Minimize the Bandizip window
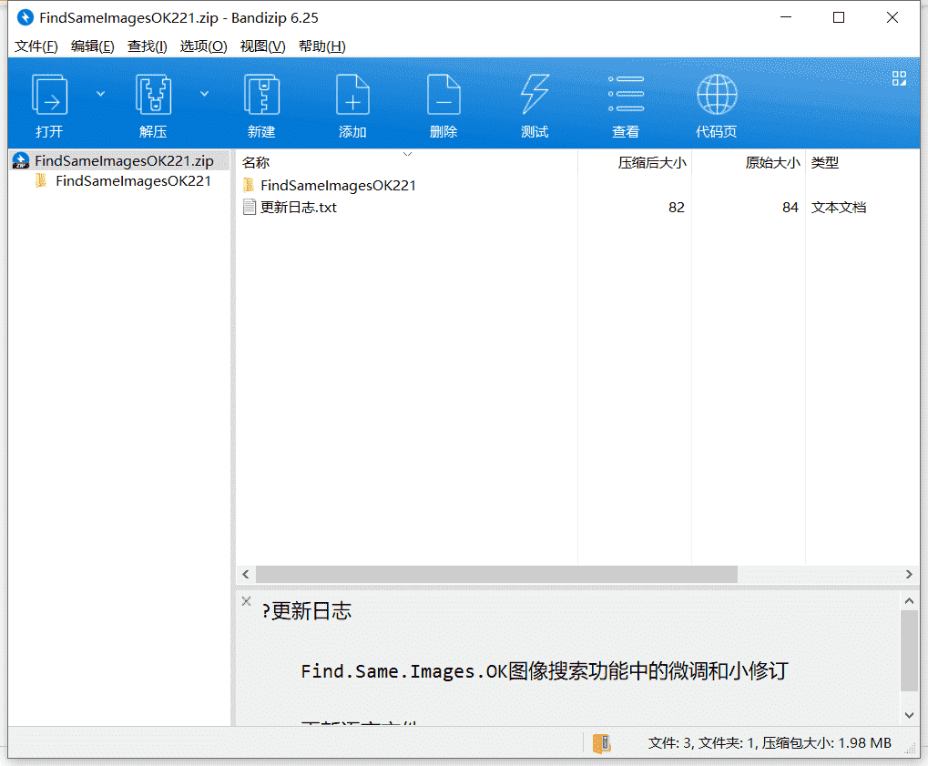The width and height of the screenshot is (928, 766). point(786,17)
